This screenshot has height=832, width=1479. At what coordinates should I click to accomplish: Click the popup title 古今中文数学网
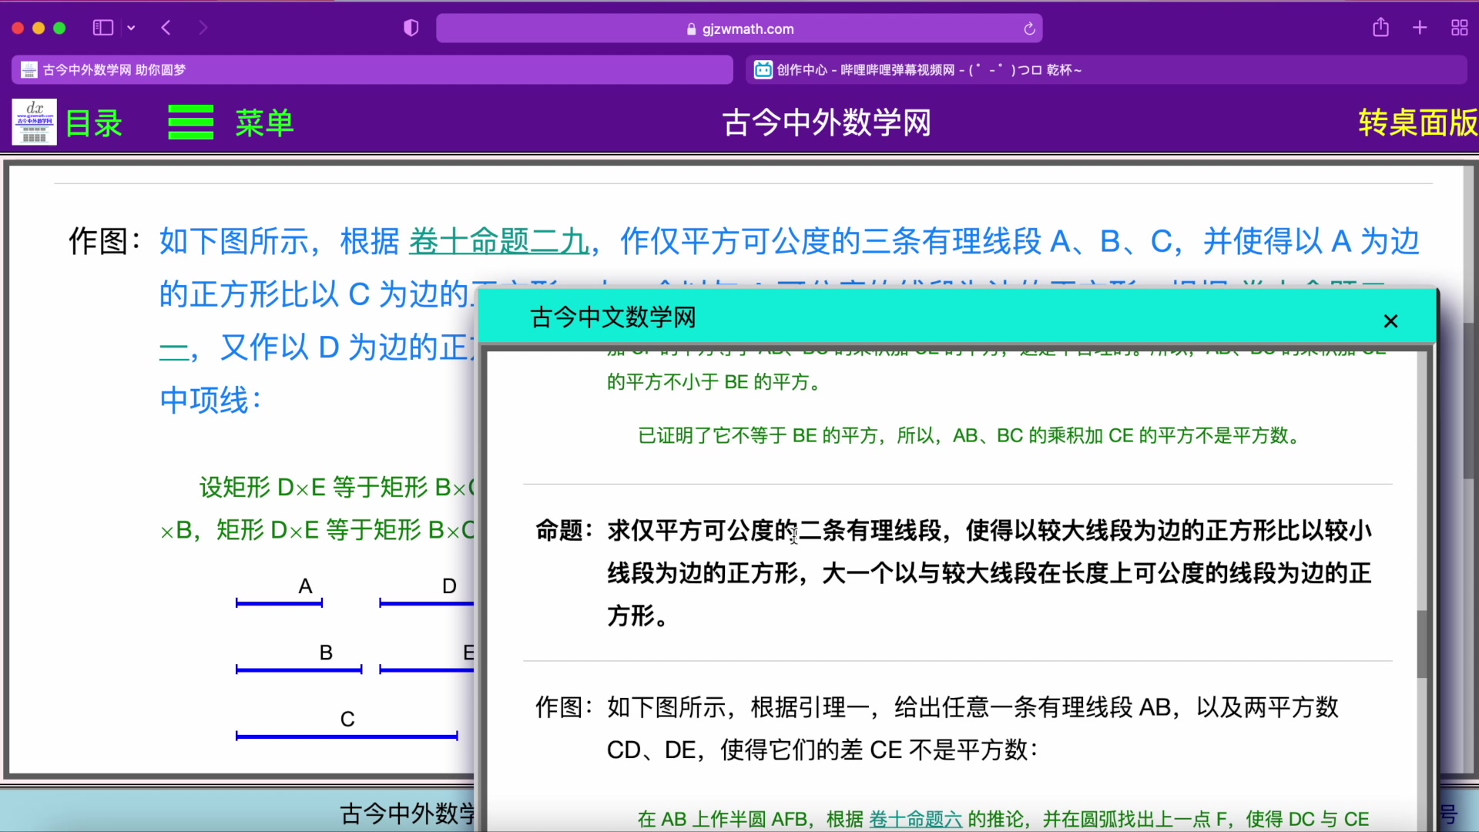tap(613, 317)
